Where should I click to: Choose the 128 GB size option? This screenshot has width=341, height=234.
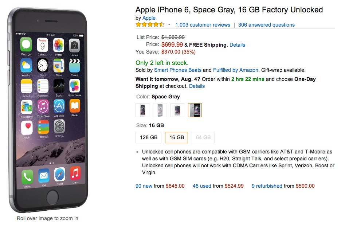(x=149, y=137)
